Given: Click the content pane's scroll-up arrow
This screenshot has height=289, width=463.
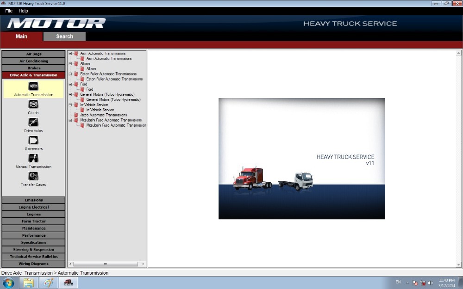Looking at the screenshot, I should [x=458, y=53].
